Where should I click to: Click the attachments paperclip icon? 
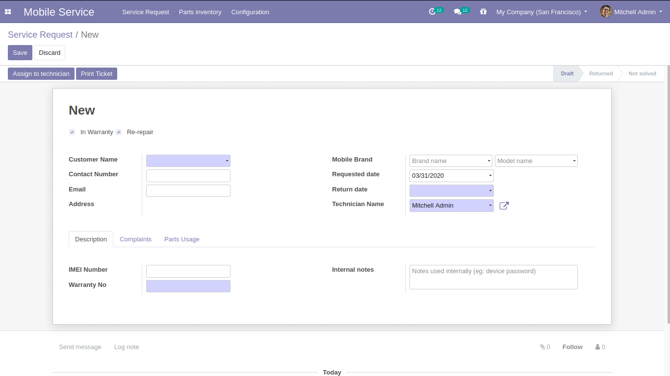click(542, 347)
